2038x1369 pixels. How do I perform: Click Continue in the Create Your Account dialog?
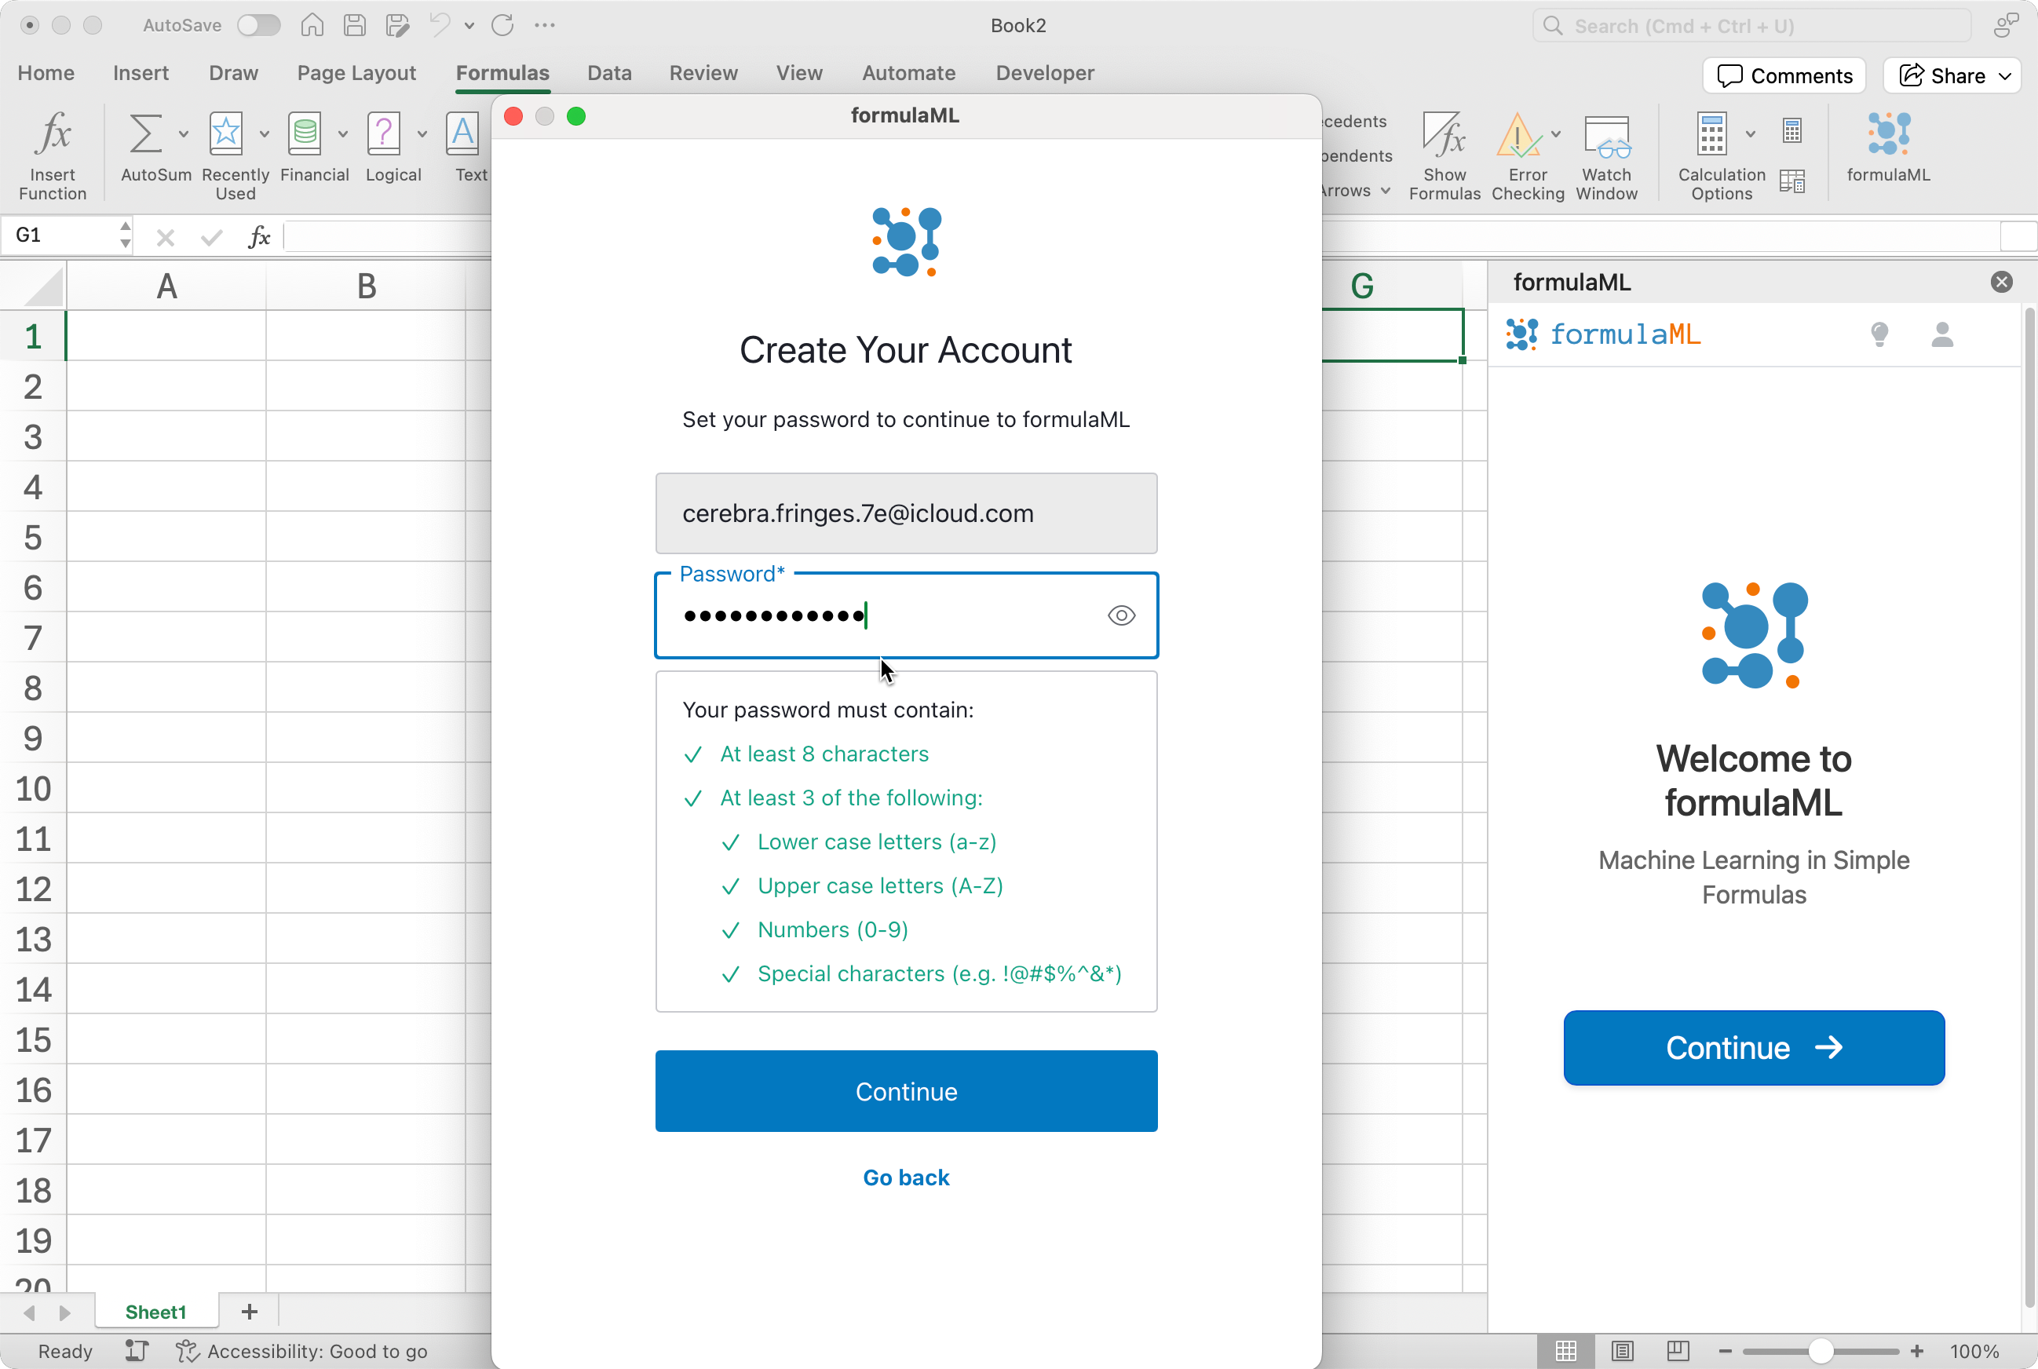click(x=905, y=1090)
